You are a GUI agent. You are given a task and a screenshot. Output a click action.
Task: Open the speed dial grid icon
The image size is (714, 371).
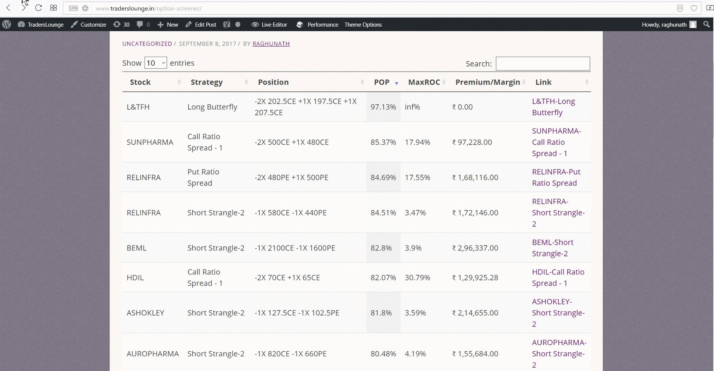click(53, 8)
